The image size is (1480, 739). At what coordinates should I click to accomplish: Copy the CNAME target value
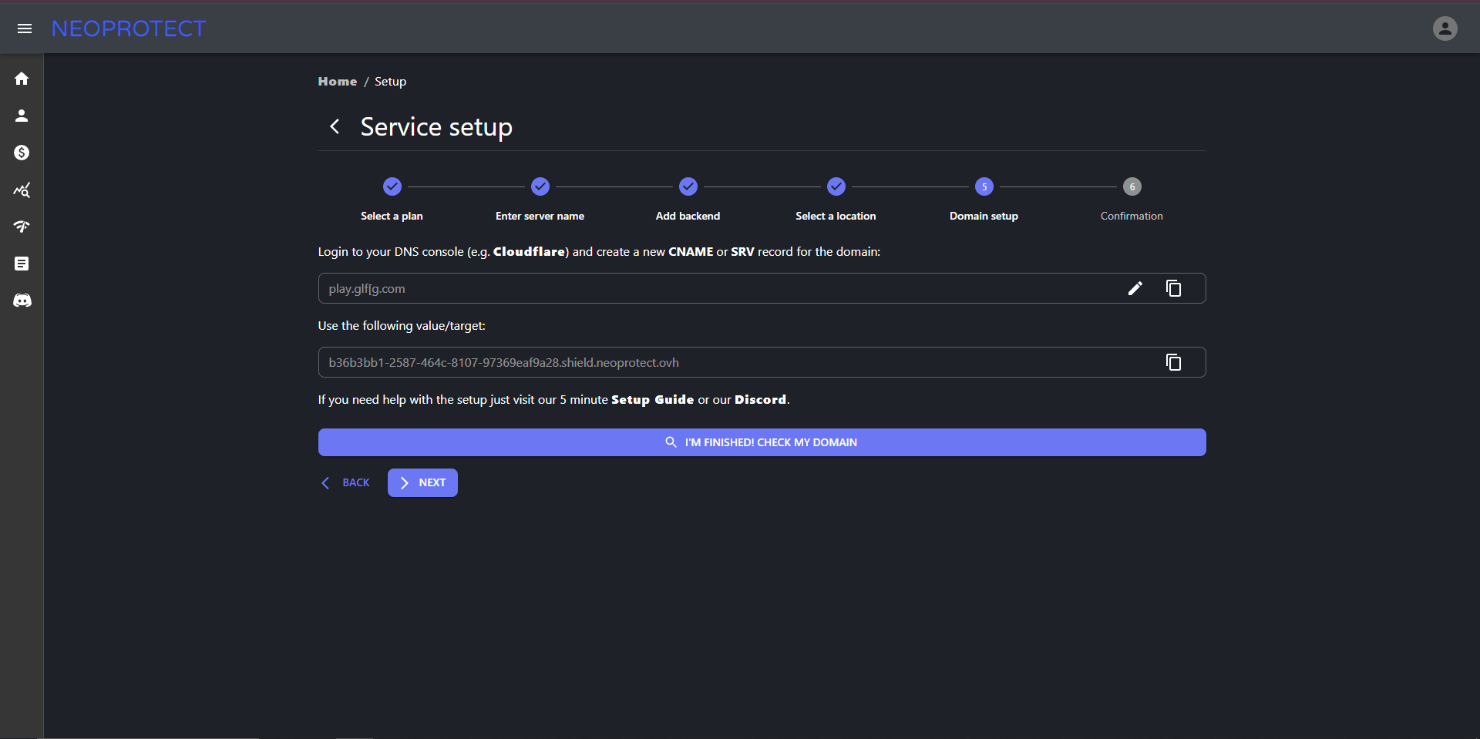(1173, 362)
